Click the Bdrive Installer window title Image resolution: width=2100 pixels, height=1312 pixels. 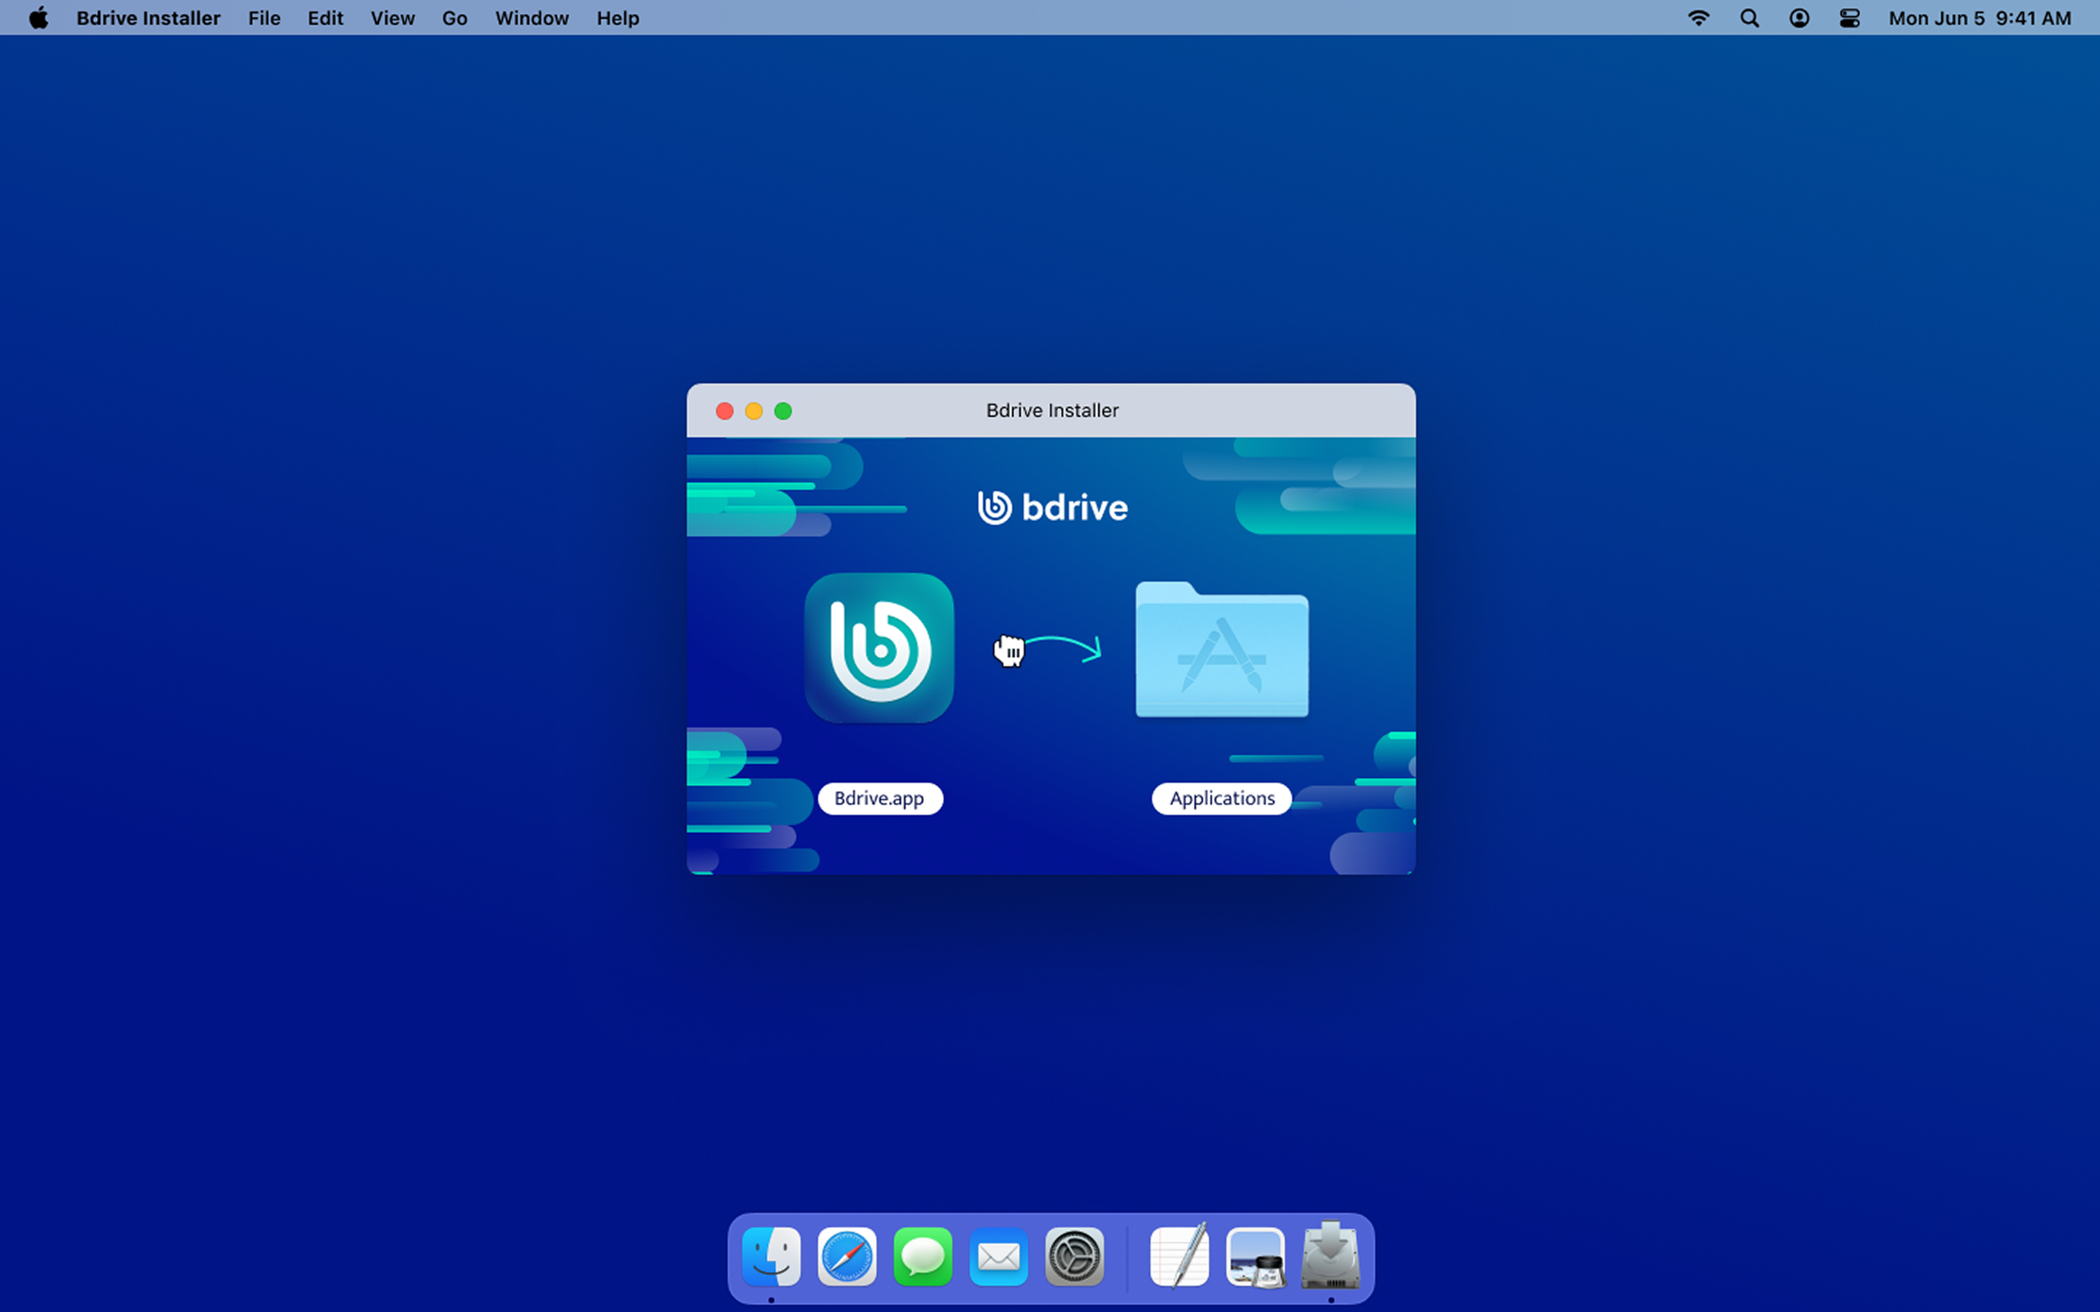[x=1051, y=410]
